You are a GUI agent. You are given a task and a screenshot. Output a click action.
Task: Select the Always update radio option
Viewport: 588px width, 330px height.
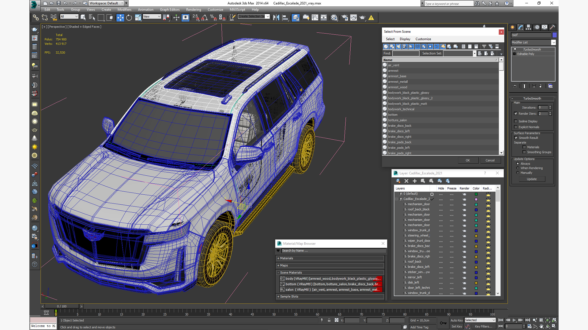[518, 164]
